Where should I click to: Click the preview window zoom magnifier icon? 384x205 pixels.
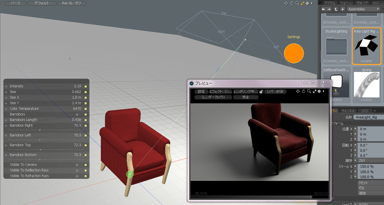point(309,91)
